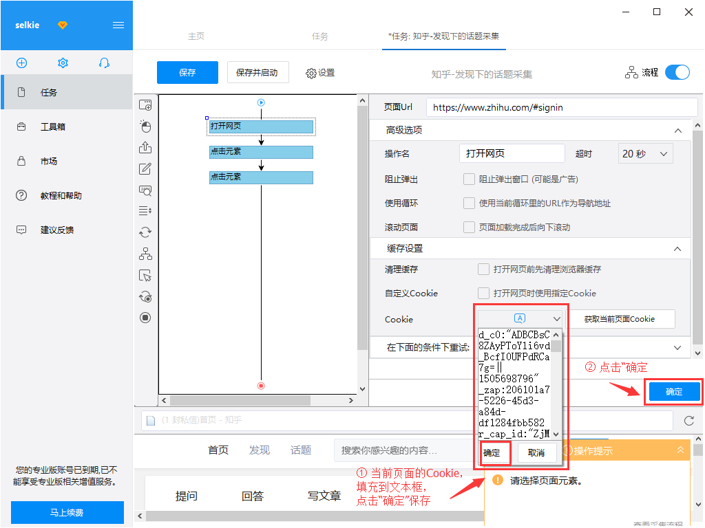Select the mouse hover tool icon
Image resolution: width=705 pixels, height=528 pixels.
[x=145, y=275]
